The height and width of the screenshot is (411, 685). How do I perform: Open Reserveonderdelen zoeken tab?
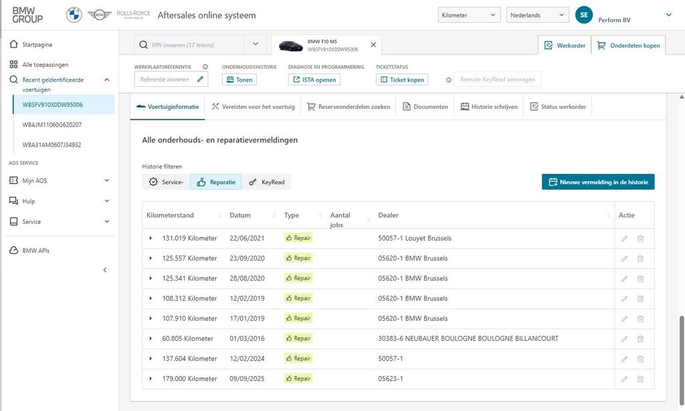[349, 107]
